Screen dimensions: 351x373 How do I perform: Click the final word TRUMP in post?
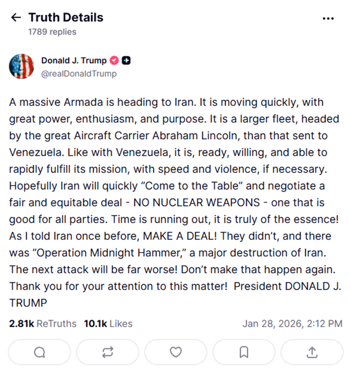(28, 303)
